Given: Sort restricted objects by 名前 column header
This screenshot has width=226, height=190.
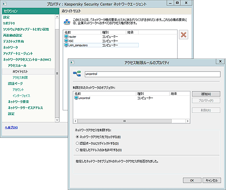Looking at the screenshot, I should 105,93.
